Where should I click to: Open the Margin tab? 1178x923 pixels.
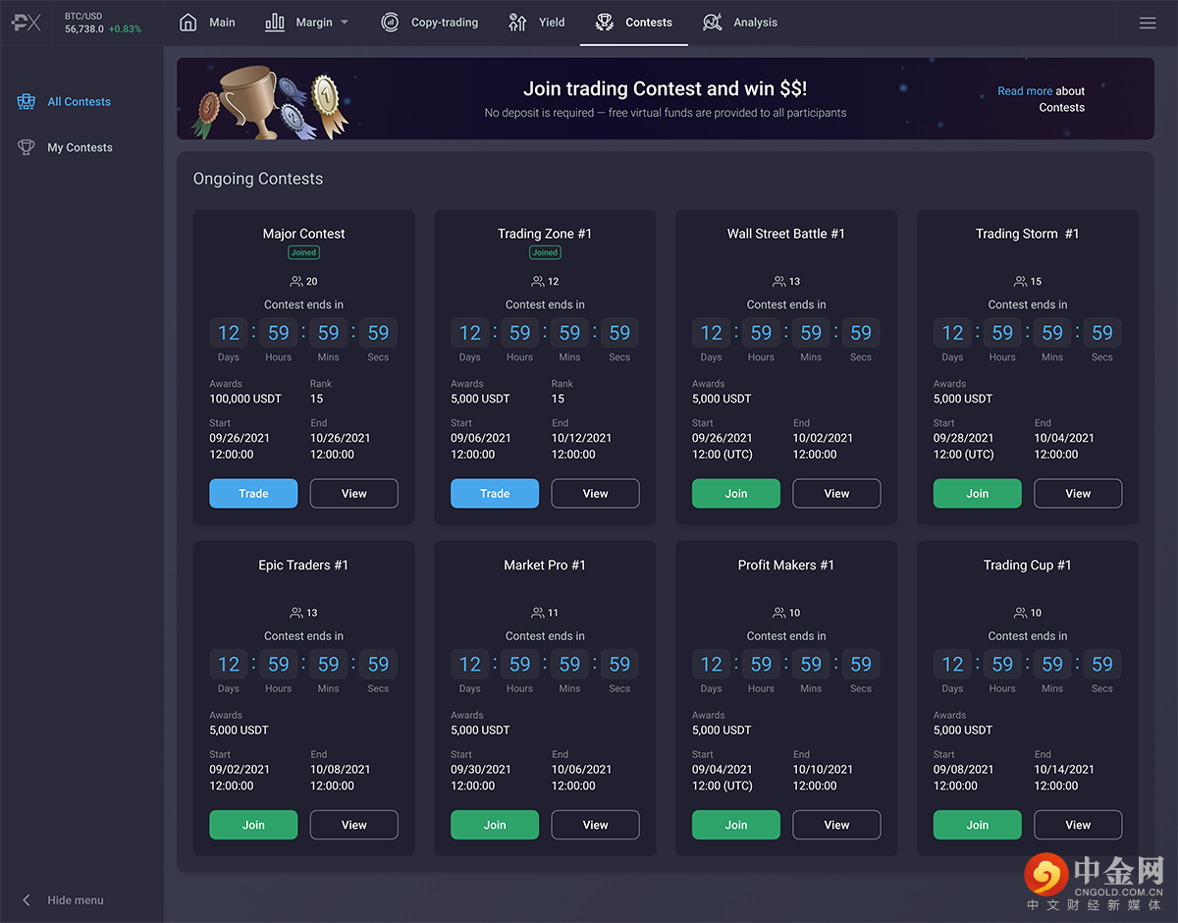pos(307,23)
